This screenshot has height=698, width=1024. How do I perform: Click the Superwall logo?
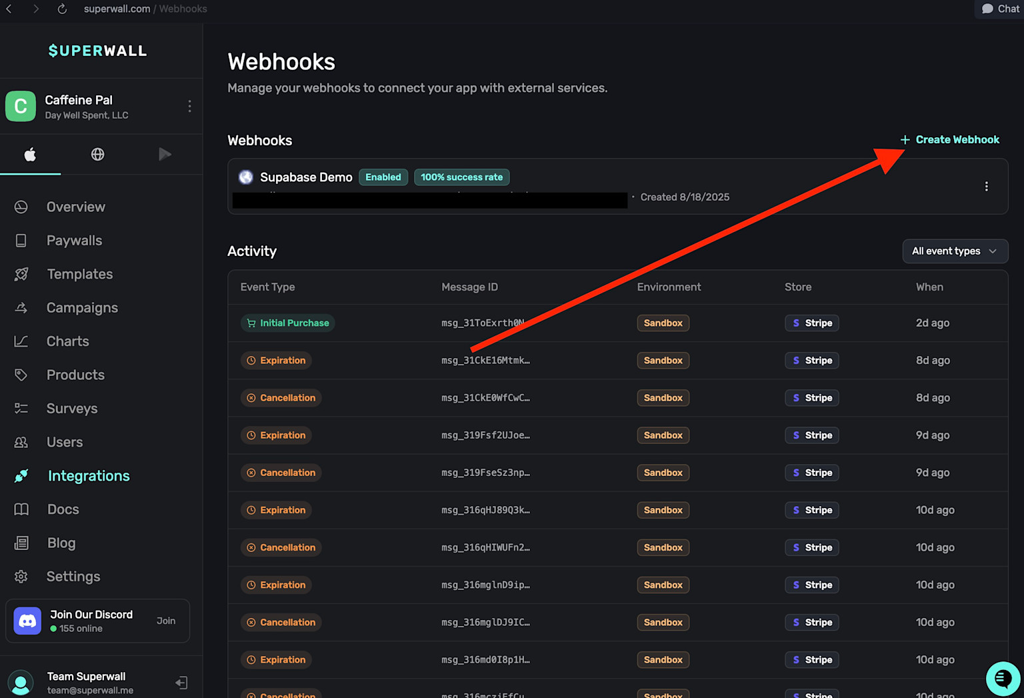(x=98, y=51)
